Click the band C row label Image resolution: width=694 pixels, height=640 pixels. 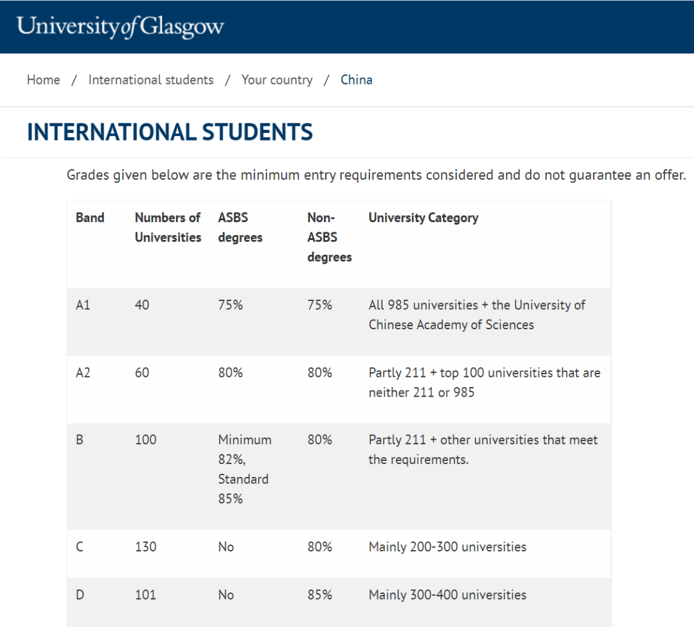point(80,547)
